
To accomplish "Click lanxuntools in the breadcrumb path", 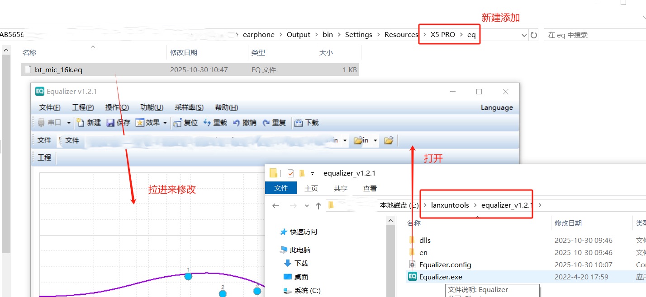I will (450, 205).
